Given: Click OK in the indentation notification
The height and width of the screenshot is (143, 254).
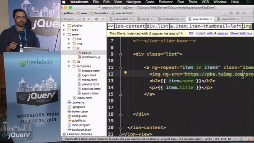Looking at the screenshot, I should click(191, 33).
